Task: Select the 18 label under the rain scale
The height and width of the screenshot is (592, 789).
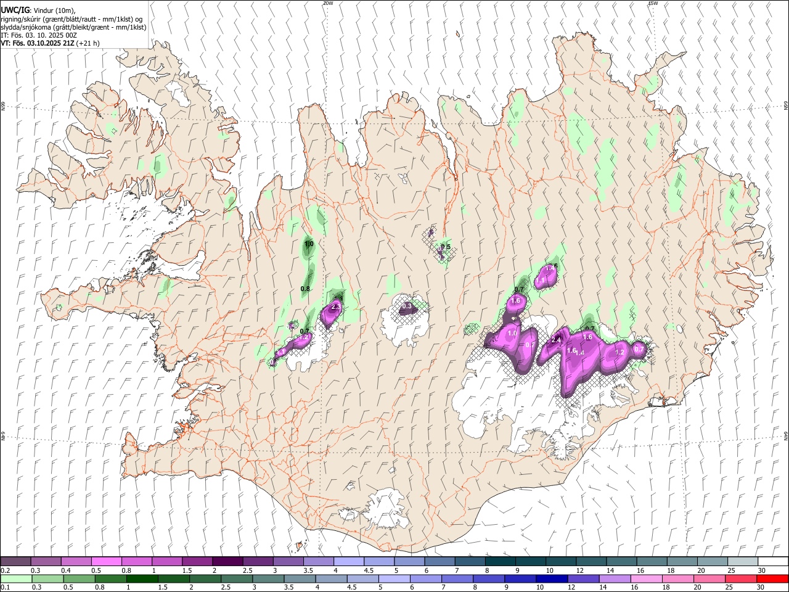Action: pos(667,588)
